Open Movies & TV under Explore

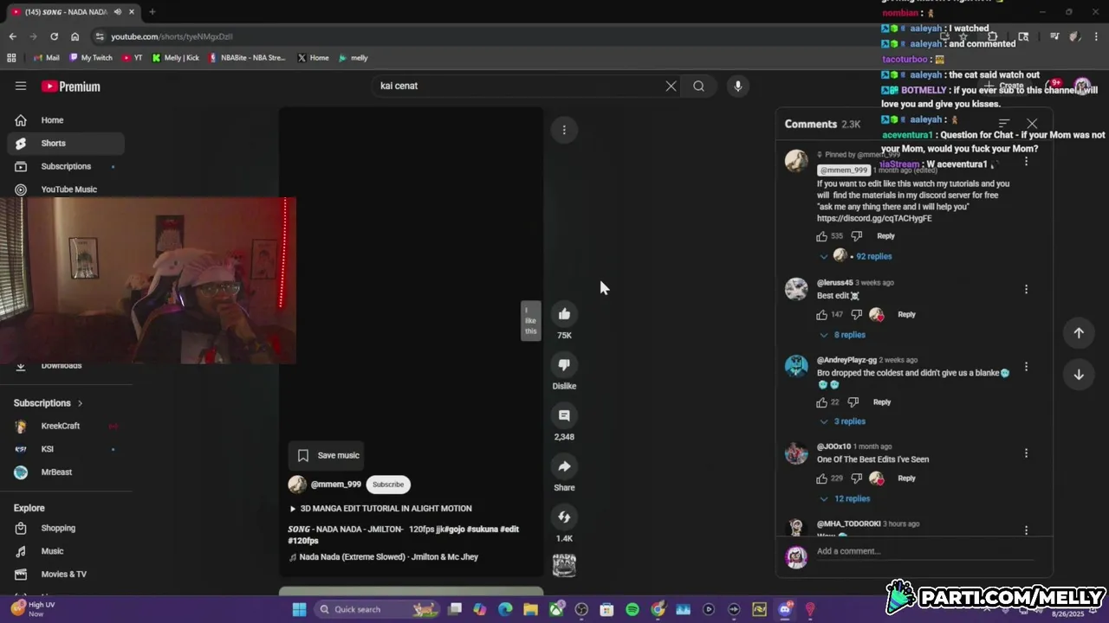66,575
